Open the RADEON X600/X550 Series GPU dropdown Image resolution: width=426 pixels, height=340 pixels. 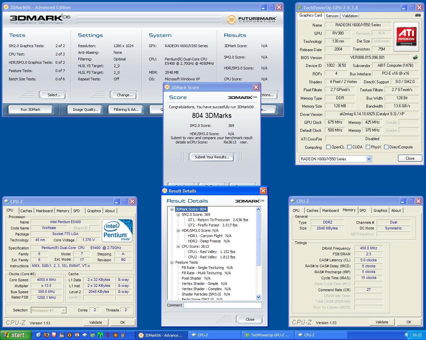pos(335,159)
